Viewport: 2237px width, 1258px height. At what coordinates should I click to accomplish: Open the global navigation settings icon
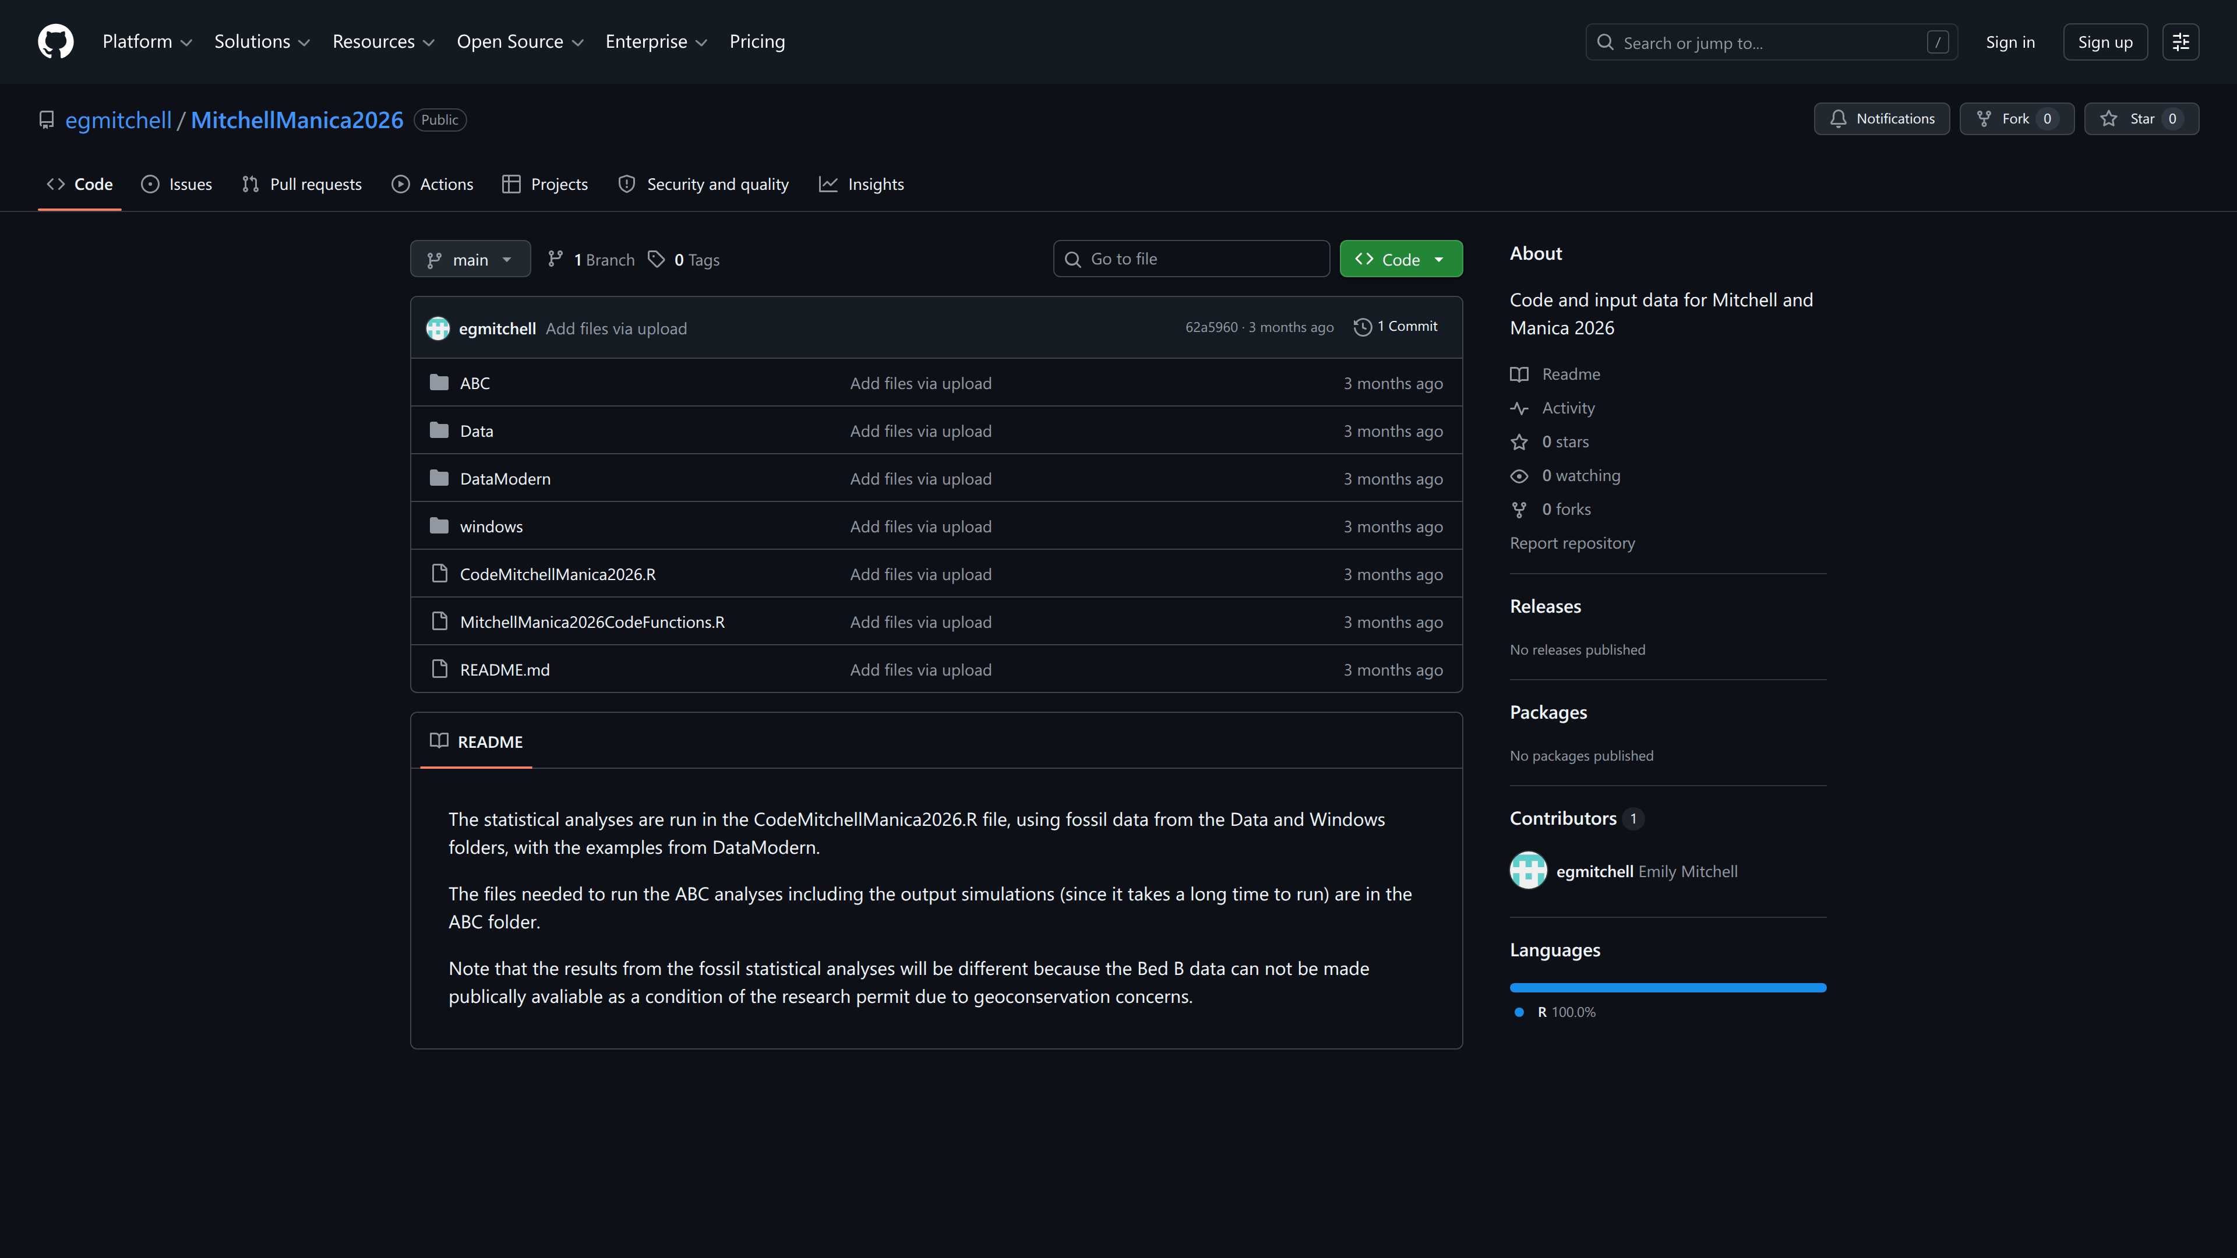click(2180, 42)
